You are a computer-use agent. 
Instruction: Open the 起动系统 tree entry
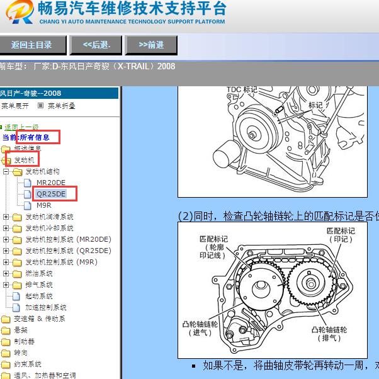(39, 296)
